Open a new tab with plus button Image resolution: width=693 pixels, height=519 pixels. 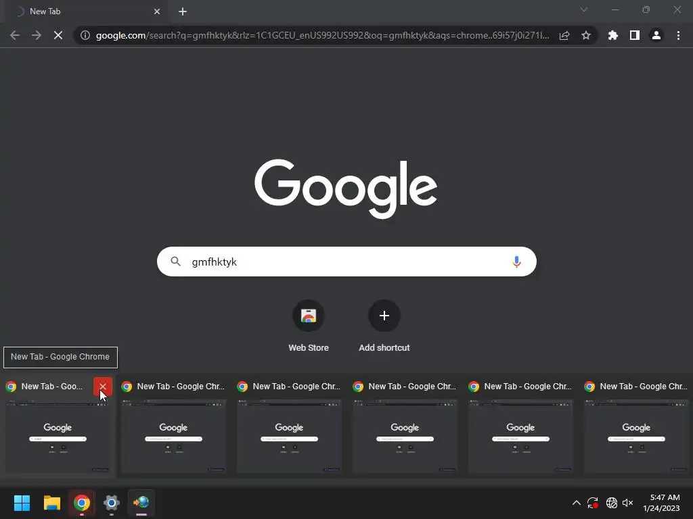[x=183, y=11]
